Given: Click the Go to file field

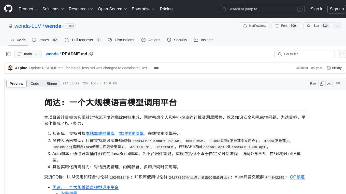Looking at the screenshot, I should (x=305, y=54).
